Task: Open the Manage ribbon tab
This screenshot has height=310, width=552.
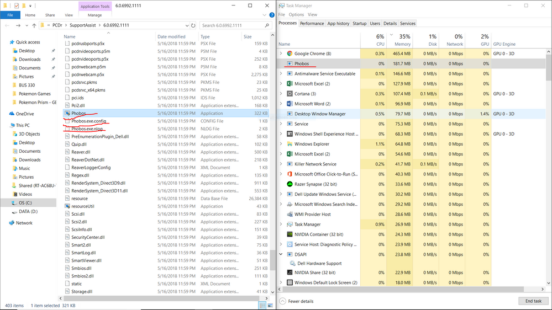Action: [x=94, y=15]
